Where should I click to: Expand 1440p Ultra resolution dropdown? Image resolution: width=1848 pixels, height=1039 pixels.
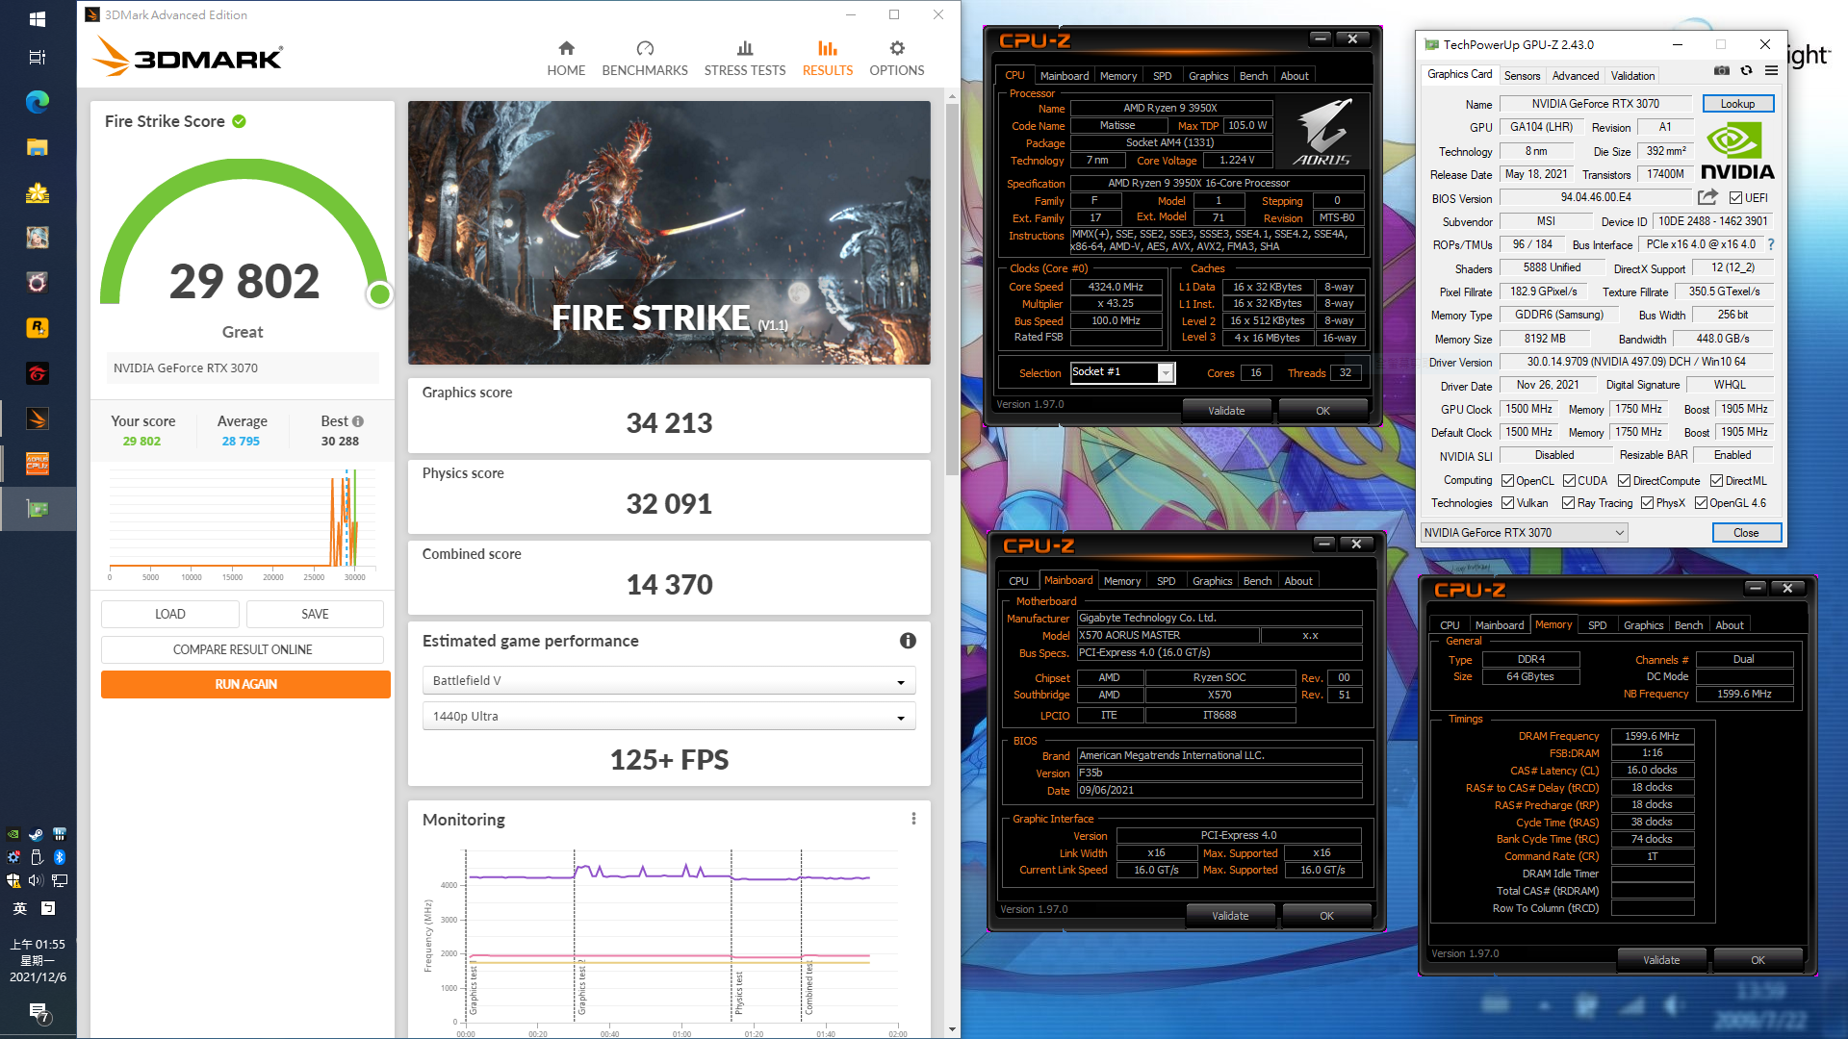click(669, 716)
